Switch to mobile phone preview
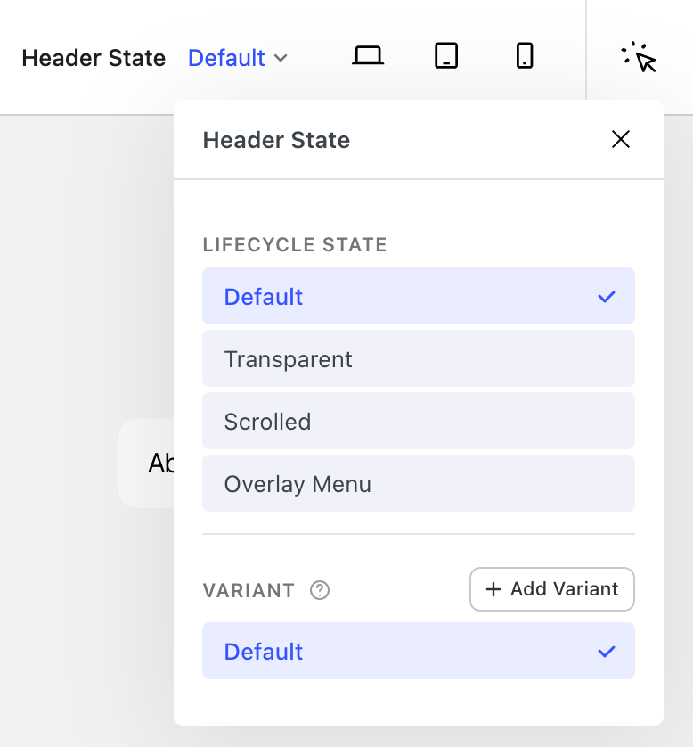693x747 pixels. (x=525, y=56)
